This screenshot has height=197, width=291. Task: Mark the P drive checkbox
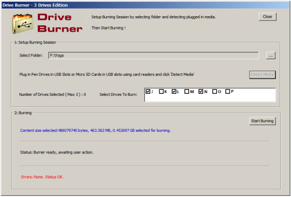tap(227, 92)
